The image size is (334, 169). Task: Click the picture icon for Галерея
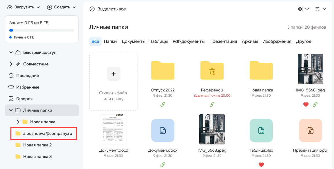11,99
